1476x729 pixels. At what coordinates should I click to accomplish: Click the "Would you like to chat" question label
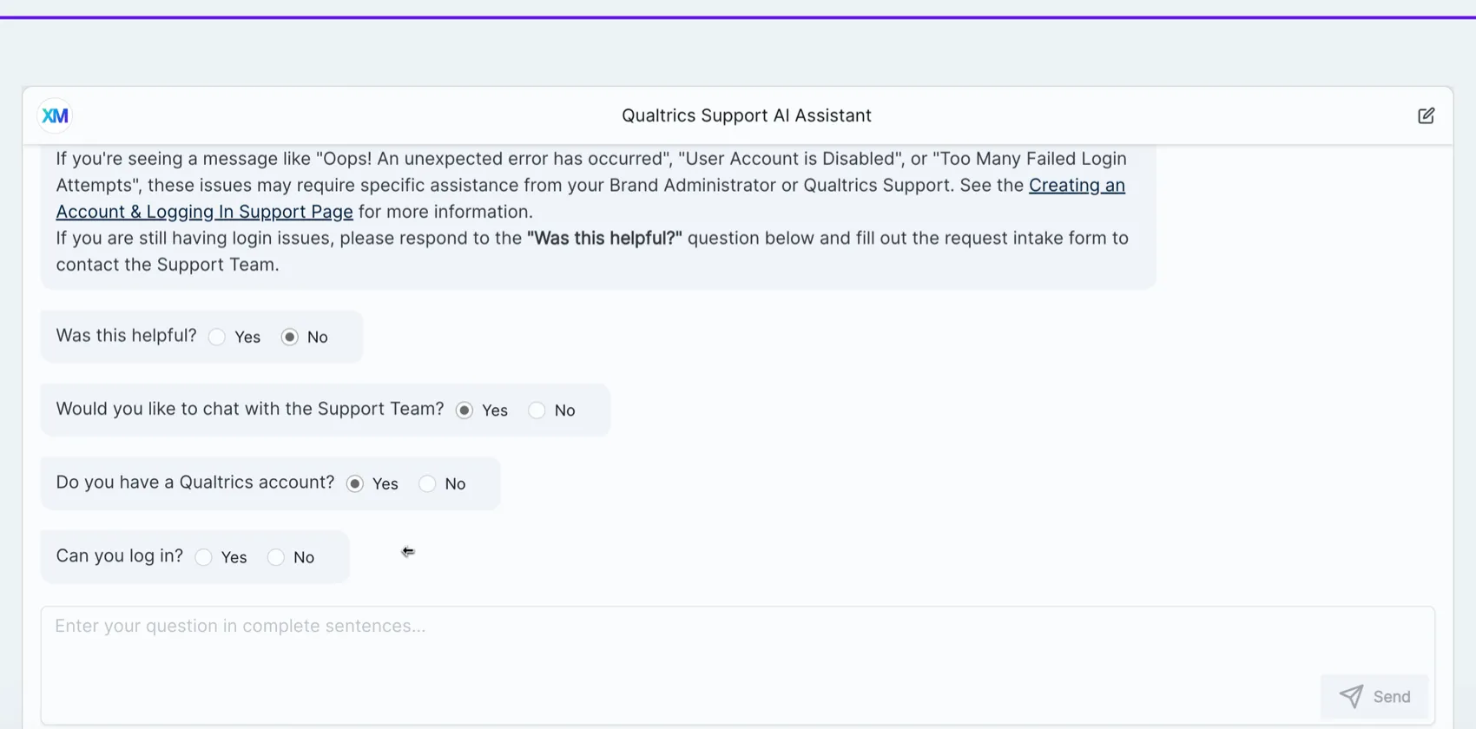[x=250, y=409]
